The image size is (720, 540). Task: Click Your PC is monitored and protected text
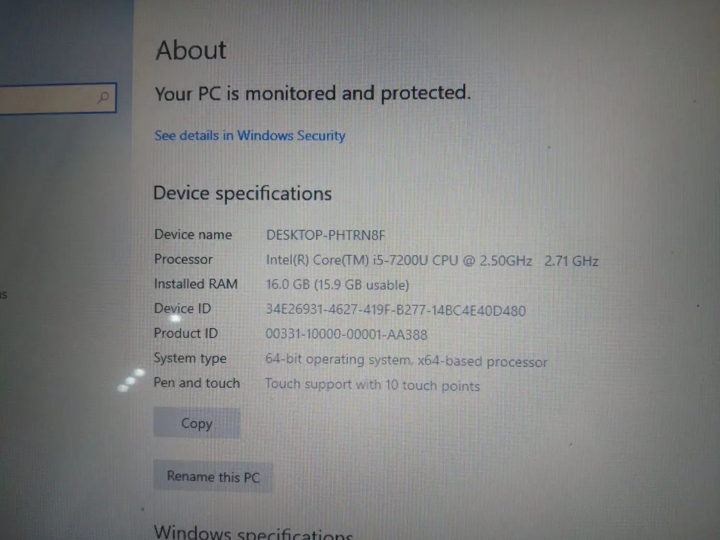click(312, 93)
